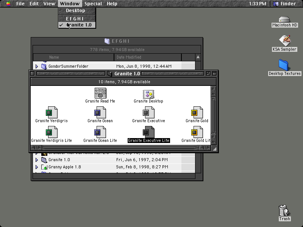Click the Finder application menu icon
The image size is (303, 227).
[276, 3]
